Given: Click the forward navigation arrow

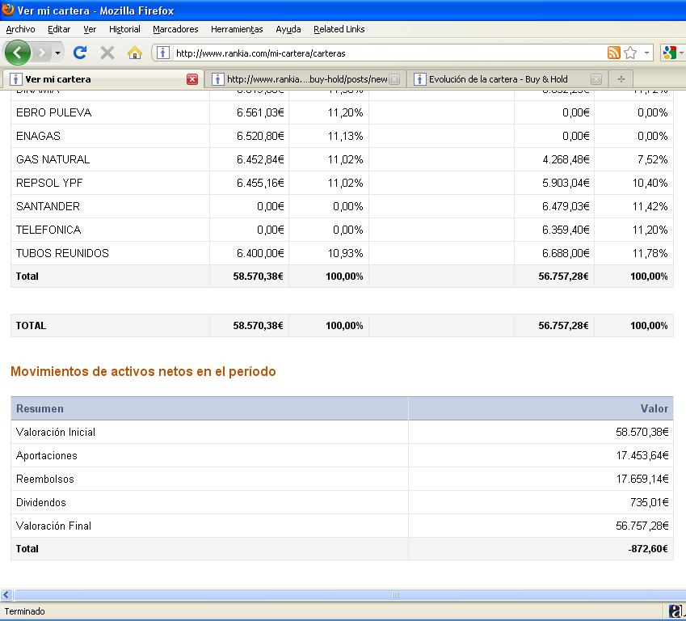Looking at the screenshot, I should pyautogui.click(x=41, y=53).
